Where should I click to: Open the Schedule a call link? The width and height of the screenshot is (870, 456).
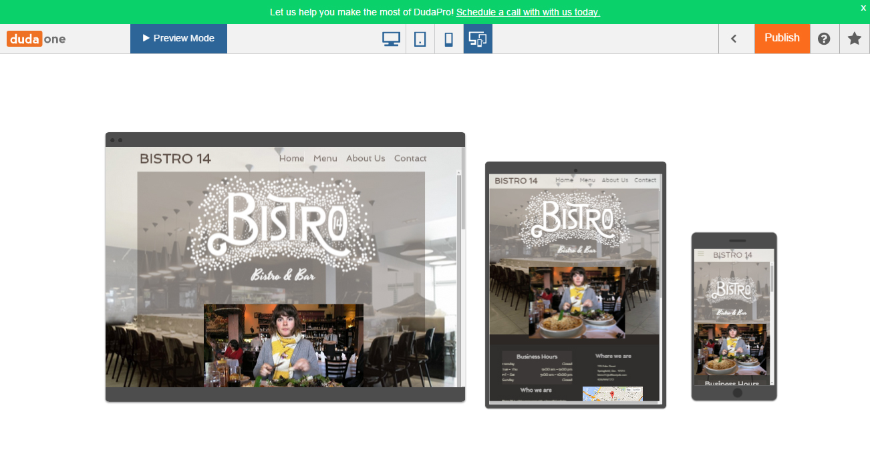(528, 12)
